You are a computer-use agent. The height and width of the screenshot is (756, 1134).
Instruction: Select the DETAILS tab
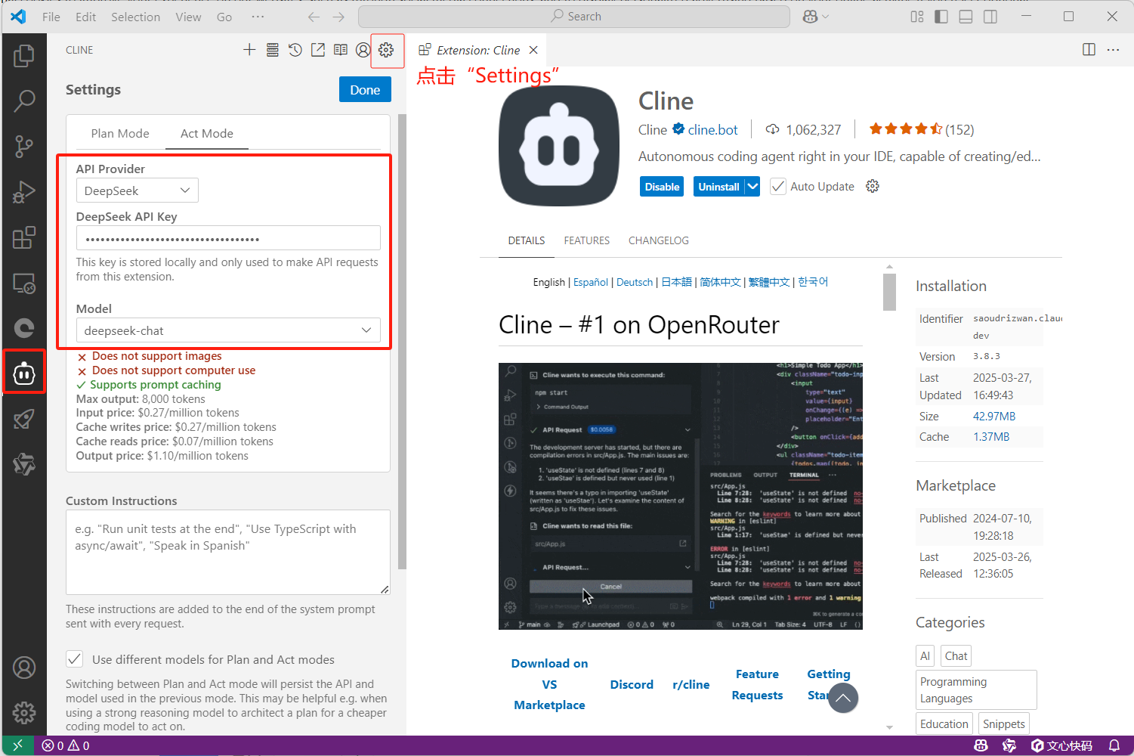click(x=527, y=240)
